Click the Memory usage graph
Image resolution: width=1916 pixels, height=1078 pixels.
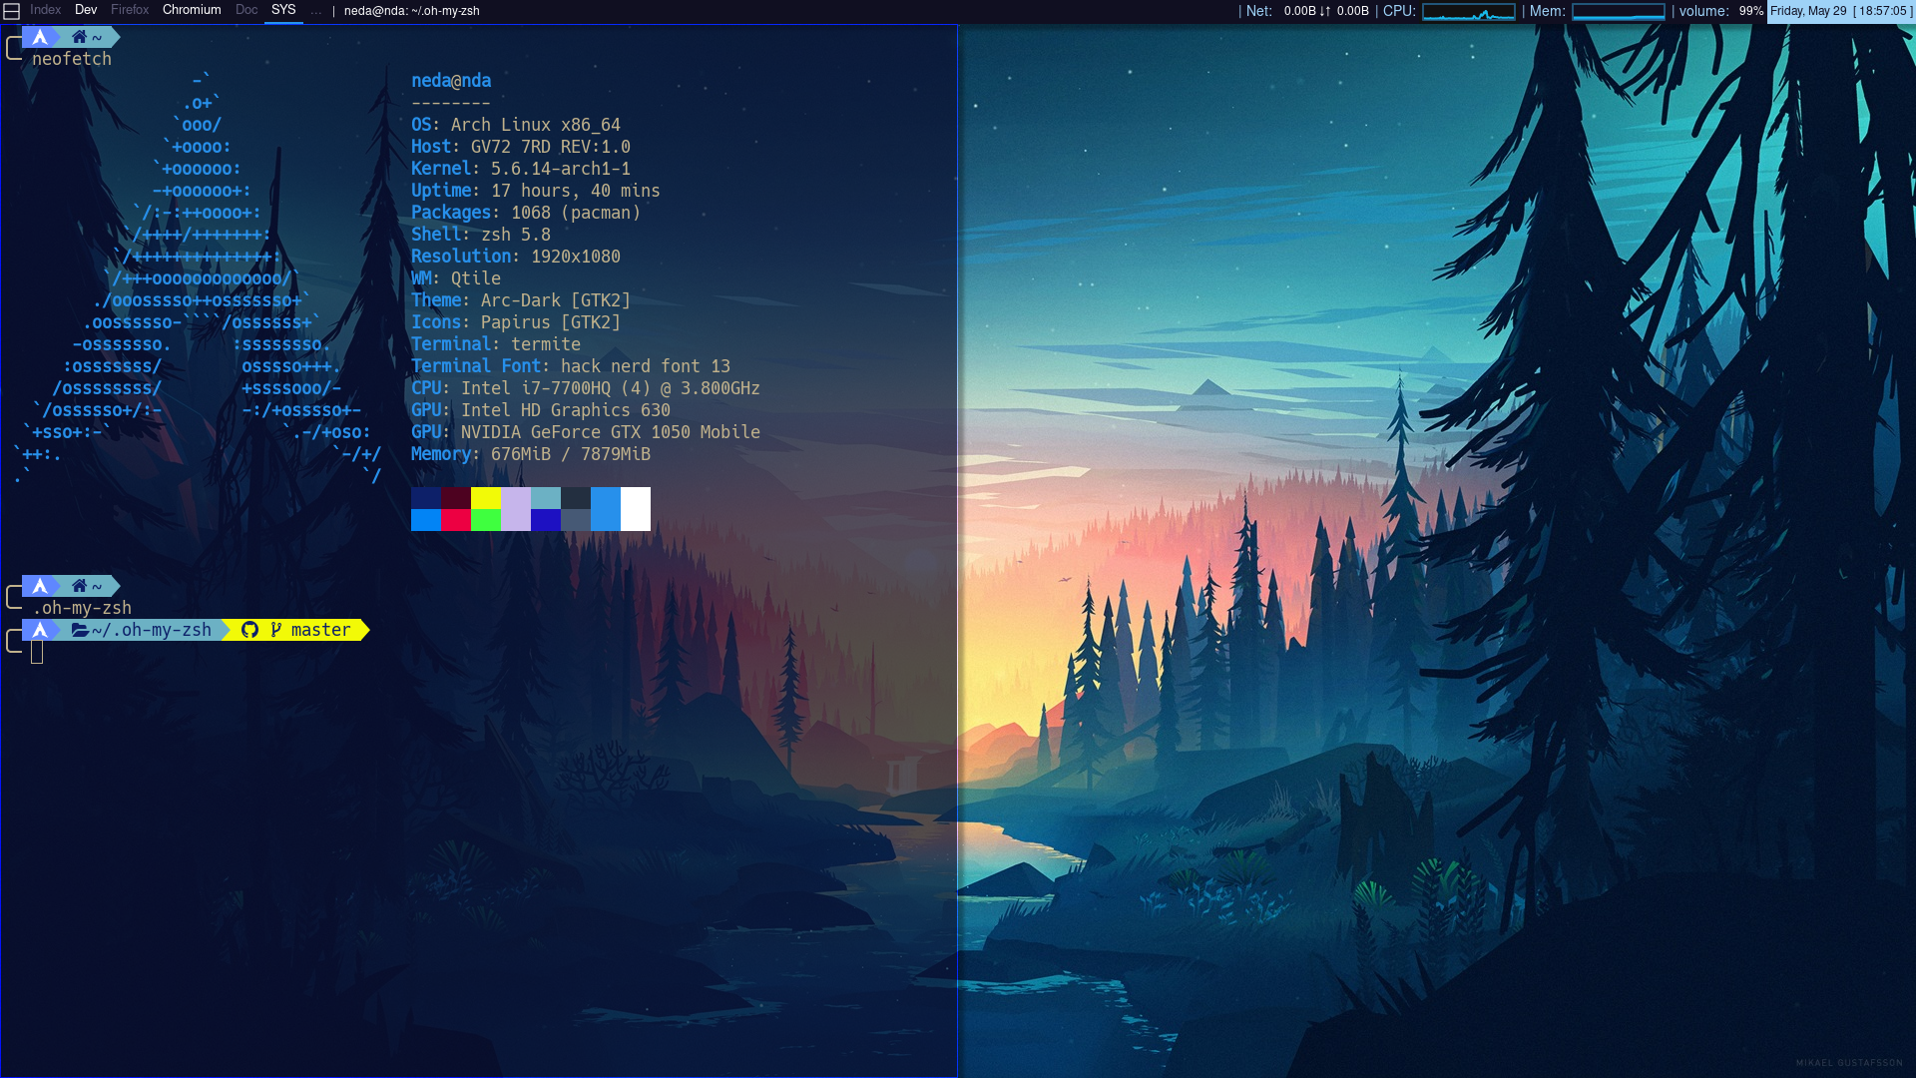tap(1618, 11)
